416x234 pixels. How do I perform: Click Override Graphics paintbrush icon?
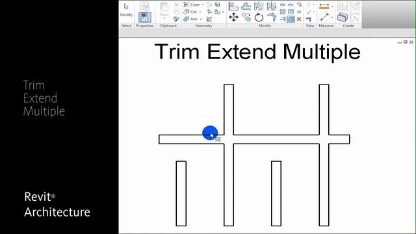pyautogui.click(x=309, y=12)
